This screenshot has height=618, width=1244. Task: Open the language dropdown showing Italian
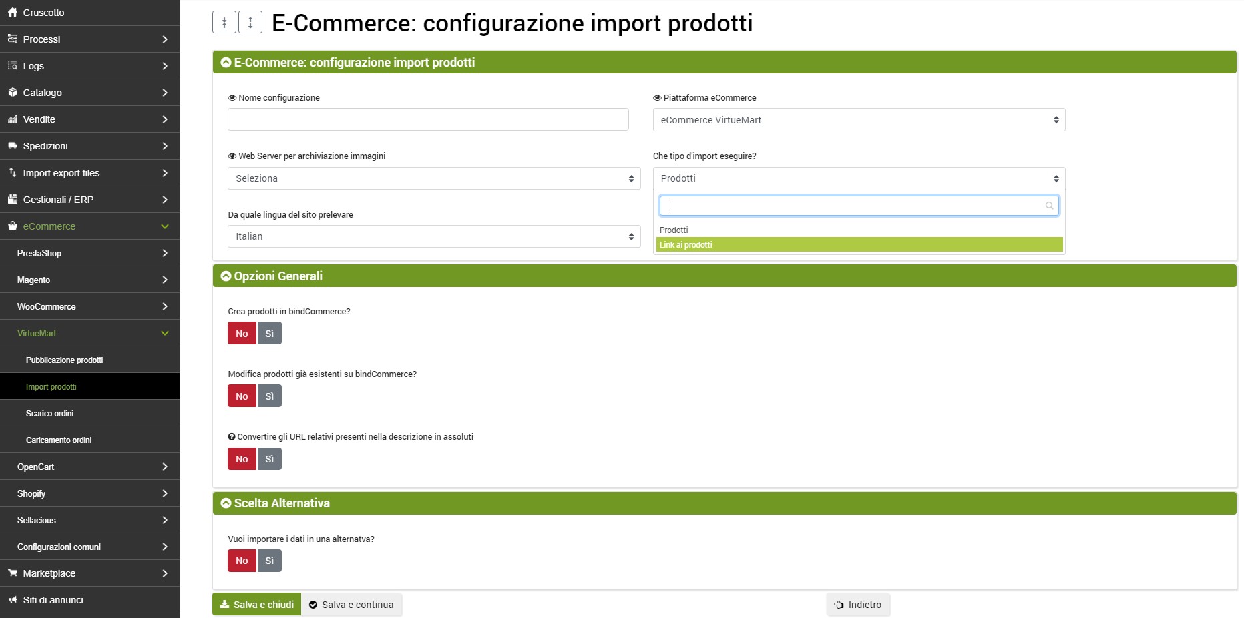[x=433, y=236]
